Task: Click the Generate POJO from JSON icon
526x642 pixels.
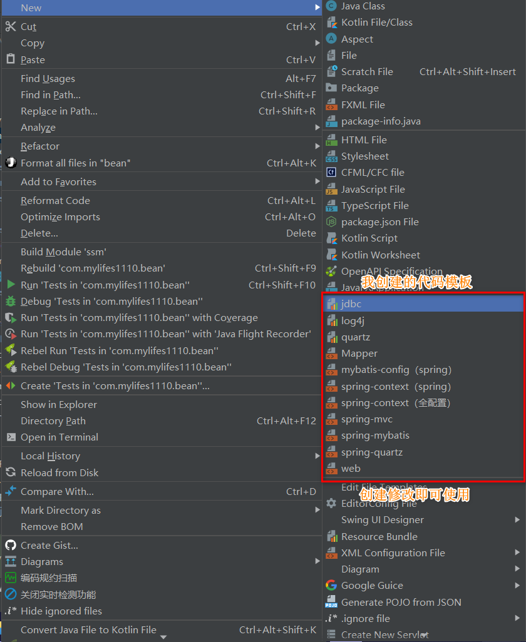Action: pyautogui.click(x=331, y=603)
